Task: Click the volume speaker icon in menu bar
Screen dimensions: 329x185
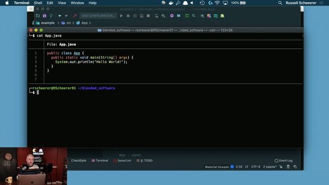Action: (x=192, y=3)
